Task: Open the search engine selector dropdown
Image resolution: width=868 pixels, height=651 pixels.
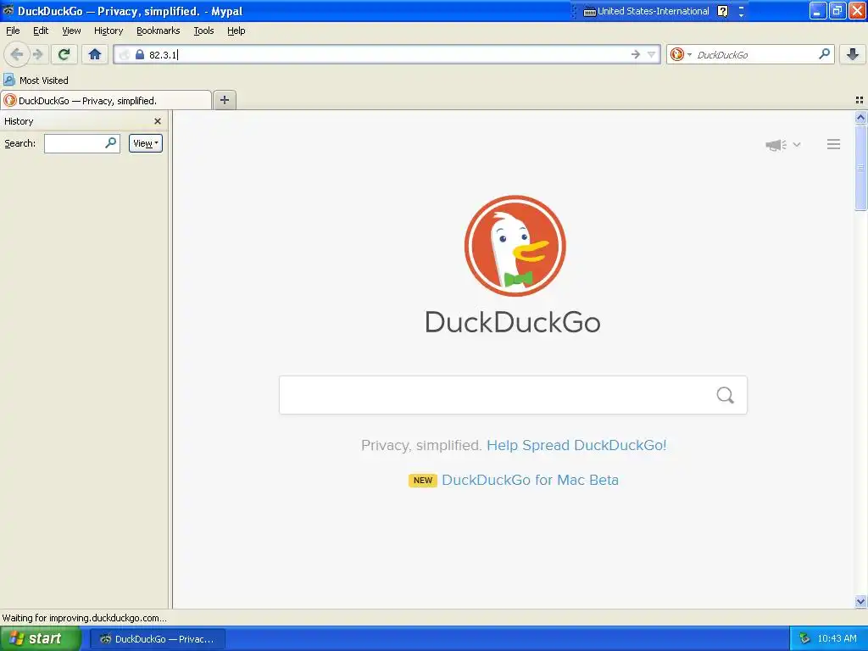Action: coord(681,54)
